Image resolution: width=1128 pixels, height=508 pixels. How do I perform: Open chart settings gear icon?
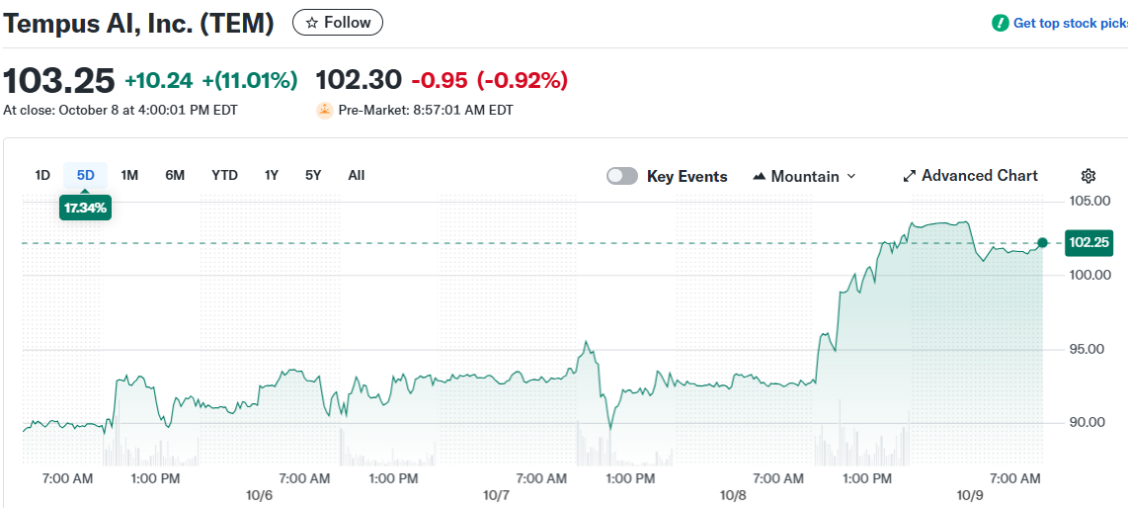pos(1088,176)
